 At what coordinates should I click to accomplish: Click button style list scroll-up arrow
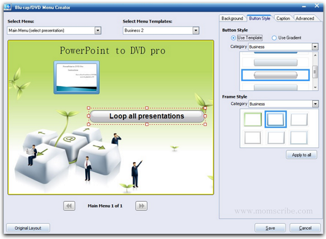[x=315, y=55]
